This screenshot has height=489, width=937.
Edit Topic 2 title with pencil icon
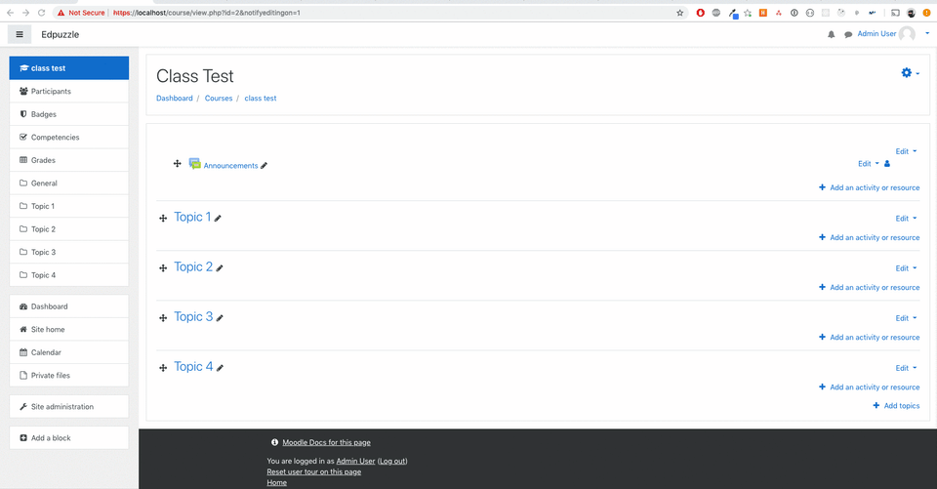[221, 268]
